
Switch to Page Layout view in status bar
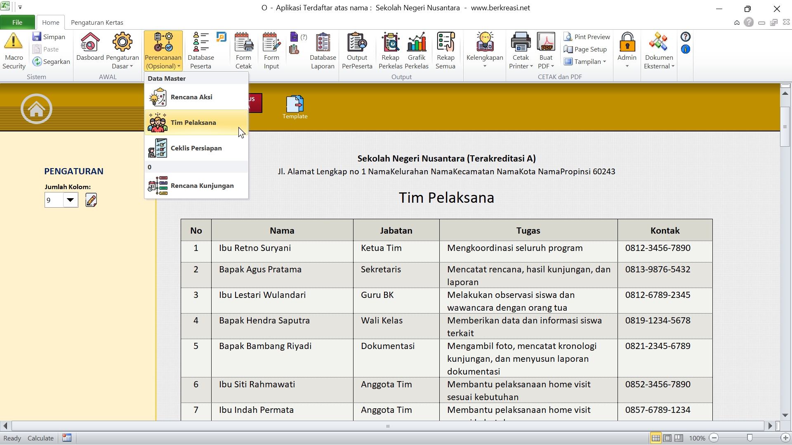tap(667, 438)
